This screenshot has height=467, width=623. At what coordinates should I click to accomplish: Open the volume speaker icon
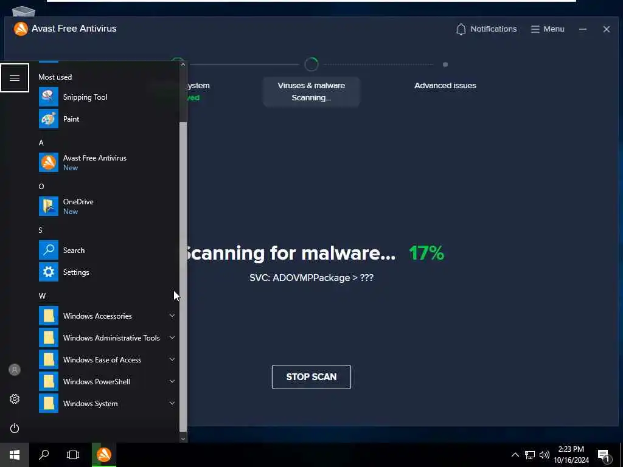545,455
